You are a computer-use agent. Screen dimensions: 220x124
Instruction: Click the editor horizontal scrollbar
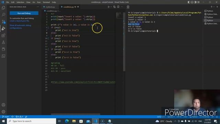76,114
